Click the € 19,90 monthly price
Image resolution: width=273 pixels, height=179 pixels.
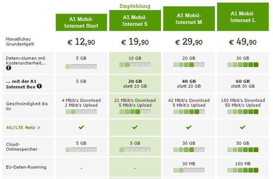pos(135,42)
